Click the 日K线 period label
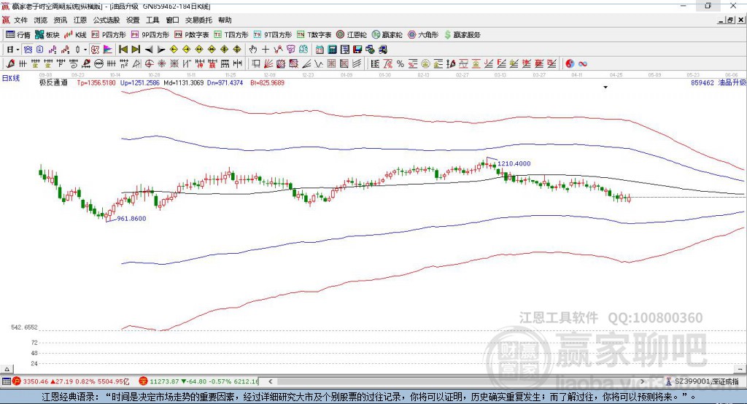Image resolution: width=747 pixels, height=404 pixels. 11,78
